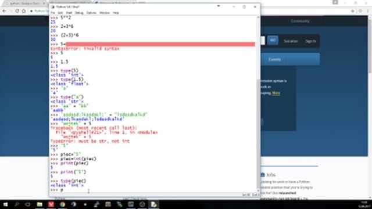Screen dimensions: 372x209
Task: Click the "<class 'str'>" output line
Action: 67,102
